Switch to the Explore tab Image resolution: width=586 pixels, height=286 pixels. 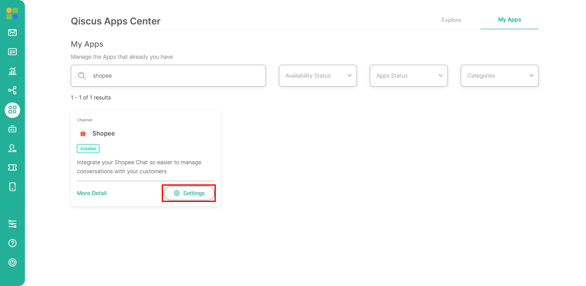point(451,20)
